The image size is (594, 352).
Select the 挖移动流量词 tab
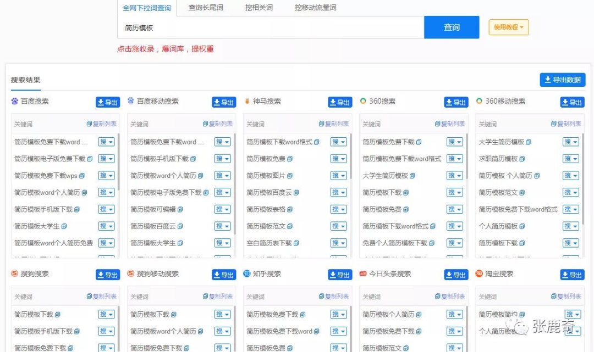[315, 8]
